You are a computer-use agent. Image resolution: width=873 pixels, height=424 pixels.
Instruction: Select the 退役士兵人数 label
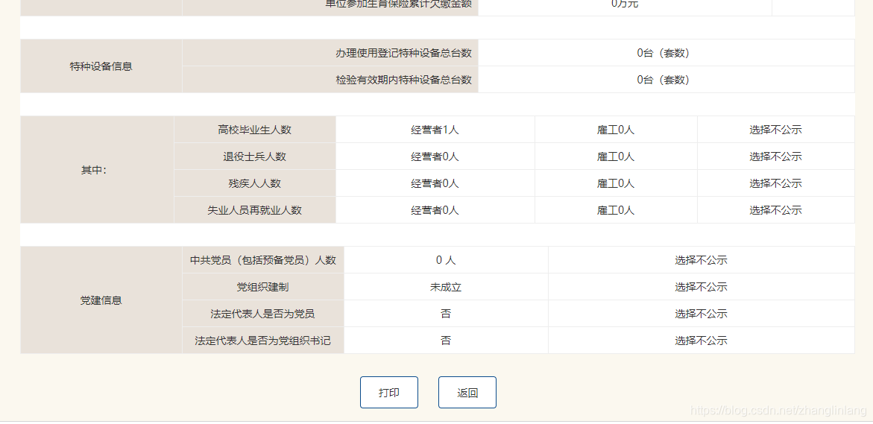click(255, 156)
